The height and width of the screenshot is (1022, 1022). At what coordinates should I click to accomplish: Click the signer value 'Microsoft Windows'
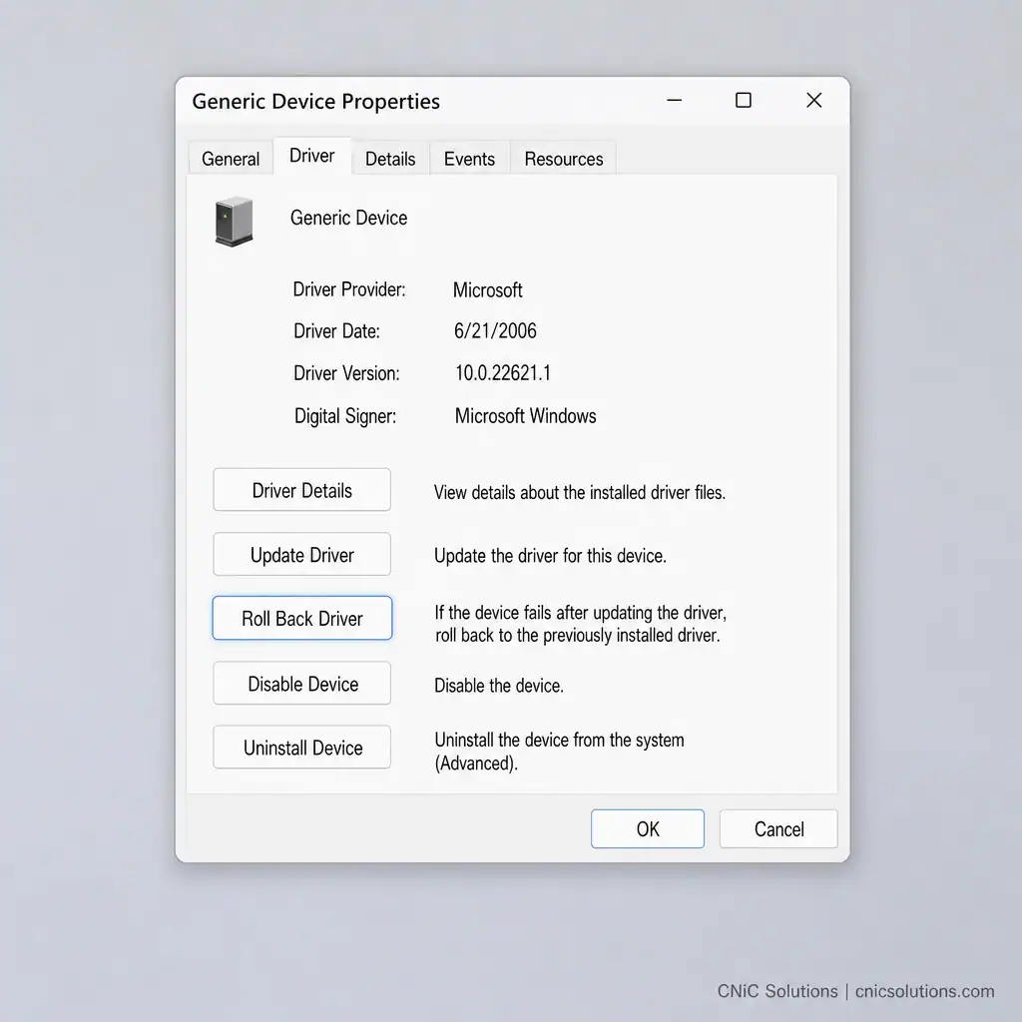tap(525, 416)
